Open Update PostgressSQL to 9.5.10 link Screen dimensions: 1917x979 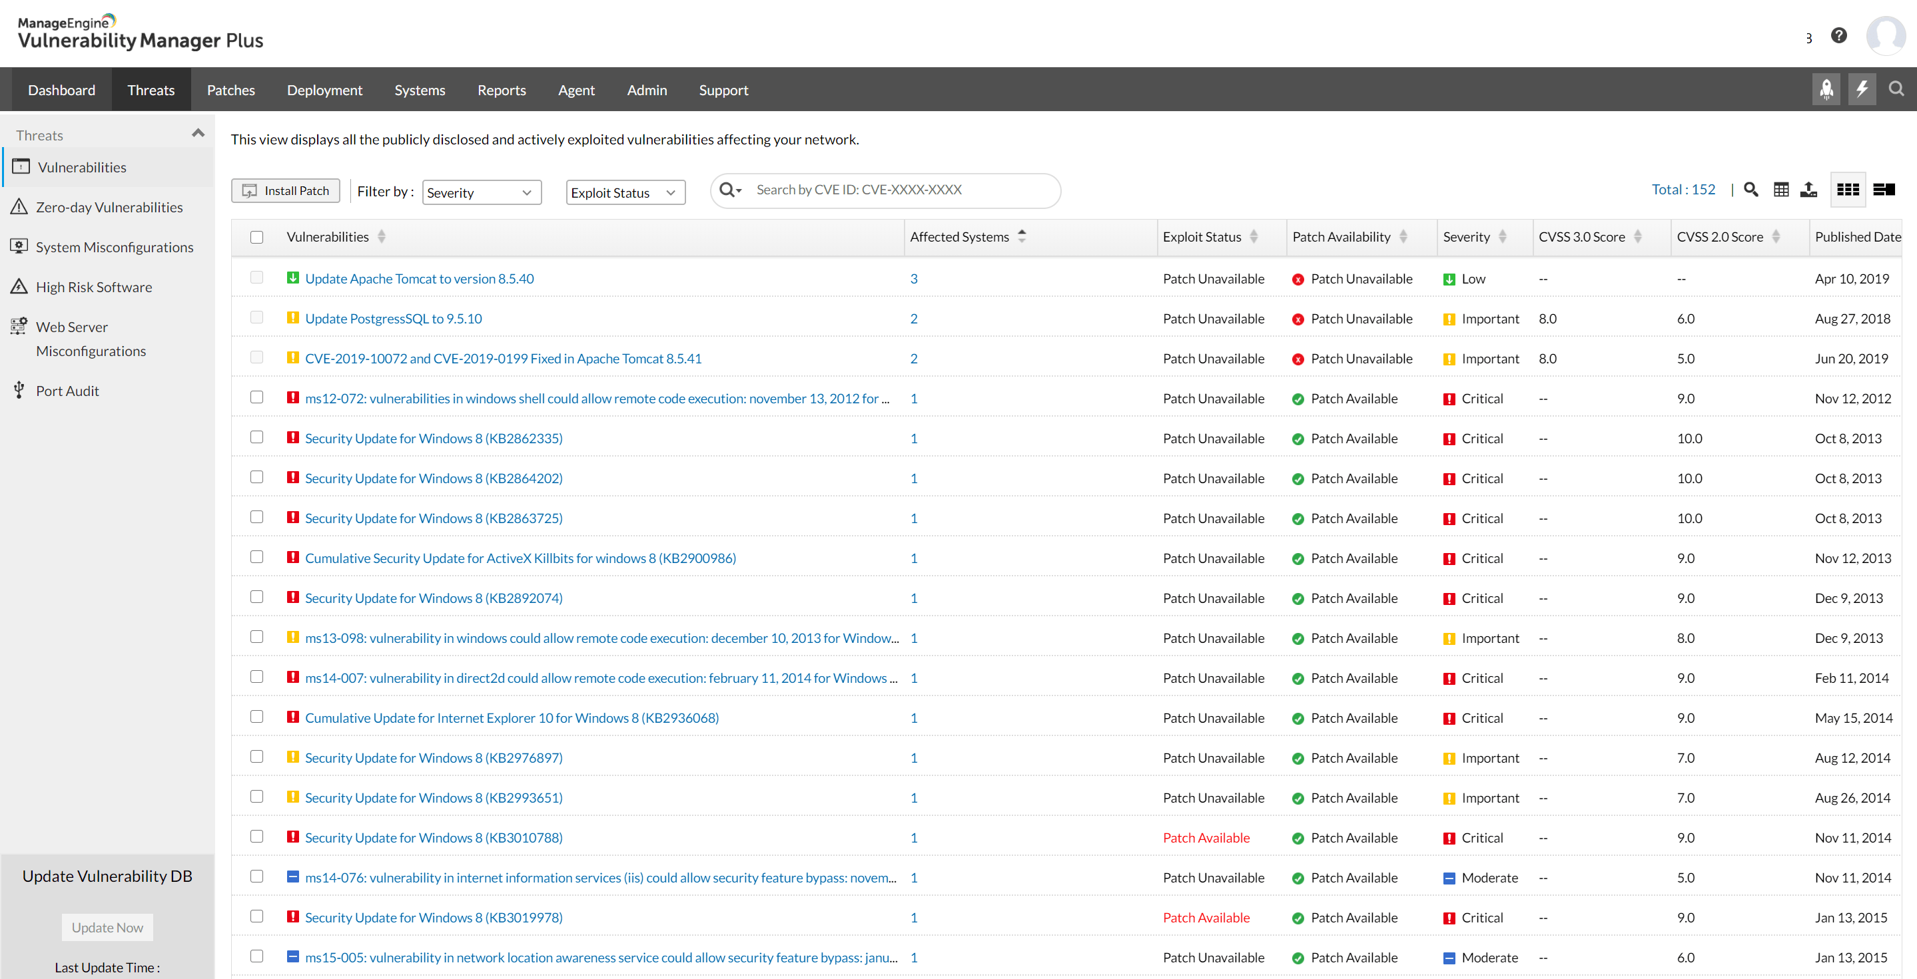[x=393, y=318]
